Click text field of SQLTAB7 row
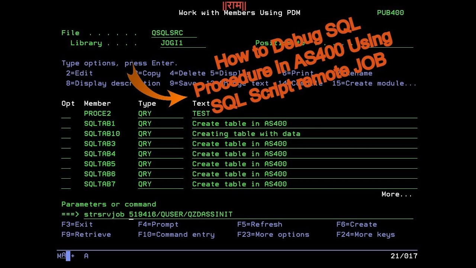Viewport: 476px width, 268px height. [x=305, y=184]
